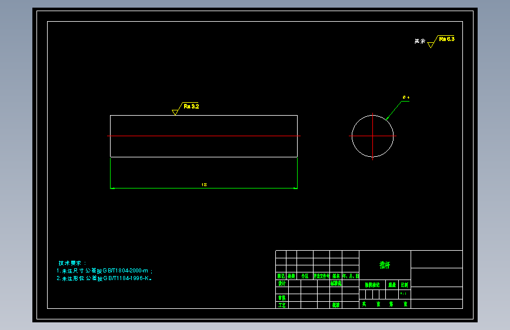Image resolution: width=510 pixels, height=330 pixels.
Task: Click the Ra 6.3 surface roughness symbol
Action: [x=441, y=42]
